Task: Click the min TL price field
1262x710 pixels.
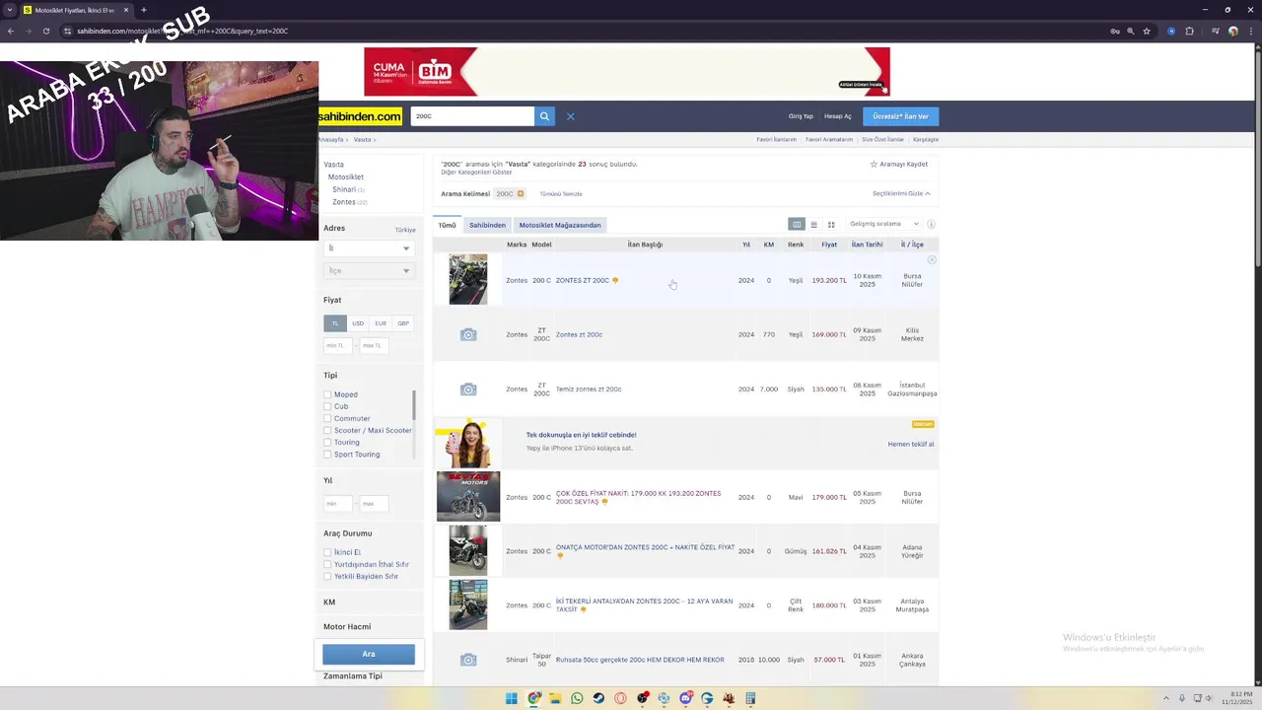Action: pyautogui.click(x=337, y=345)
